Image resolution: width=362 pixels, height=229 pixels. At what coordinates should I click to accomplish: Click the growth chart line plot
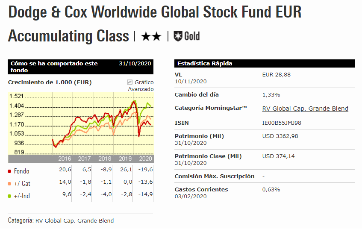pos(102,124)
